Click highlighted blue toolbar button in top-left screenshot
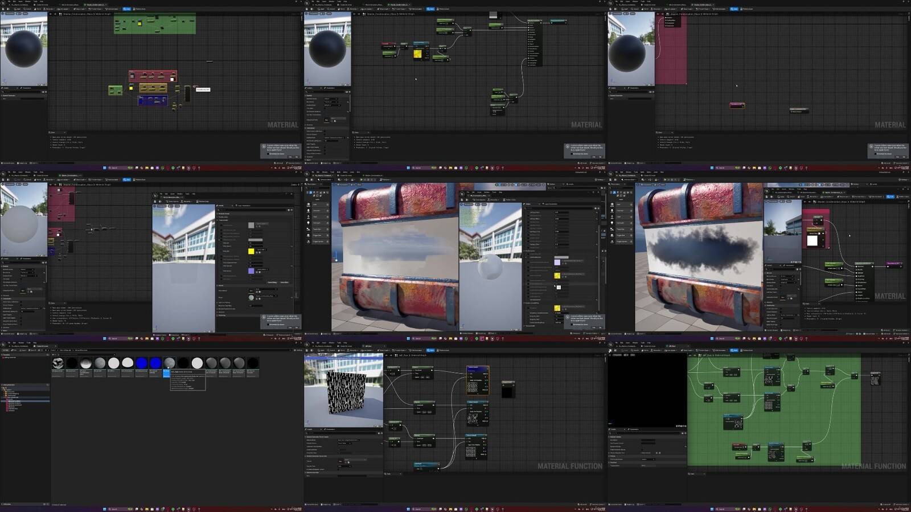This screenshot has width=911, height=512. coord(126,9)
